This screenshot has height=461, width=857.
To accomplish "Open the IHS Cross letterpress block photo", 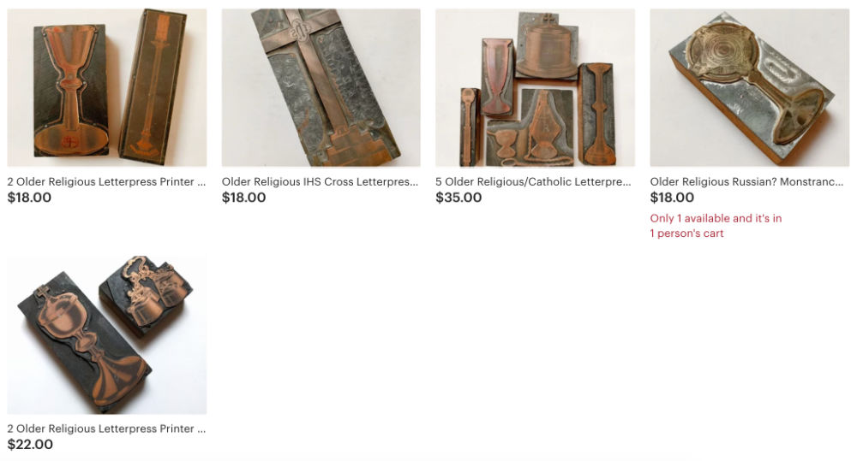I will tap(321, 87).
